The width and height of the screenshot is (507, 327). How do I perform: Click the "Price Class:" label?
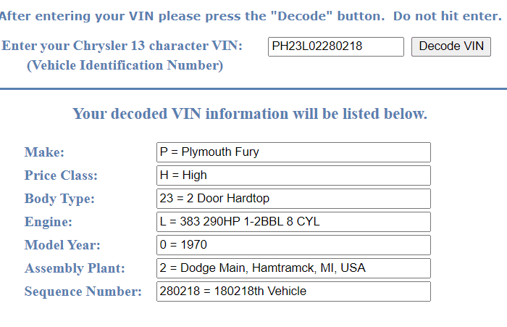click(x=61, y=175)
